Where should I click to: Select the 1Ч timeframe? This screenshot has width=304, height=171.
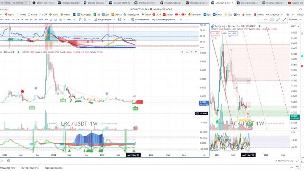coord(13,19)
